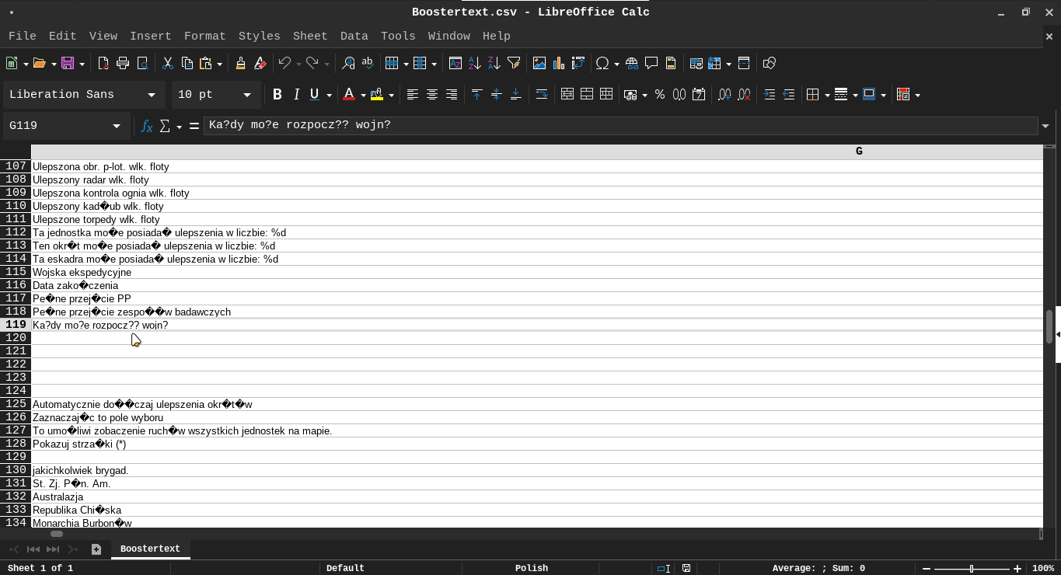Run spelling check
The width and height of the screenshot is (1061, 575).
coord(368,64)
